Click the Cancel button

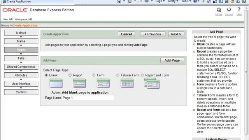[126, 34]
